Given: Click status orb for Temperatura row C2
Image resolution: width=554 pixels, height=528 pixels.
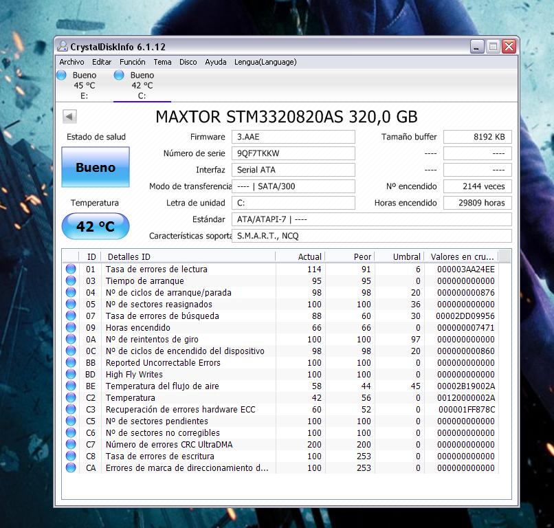Looking at the screenshot, I should tap(71, 398).
